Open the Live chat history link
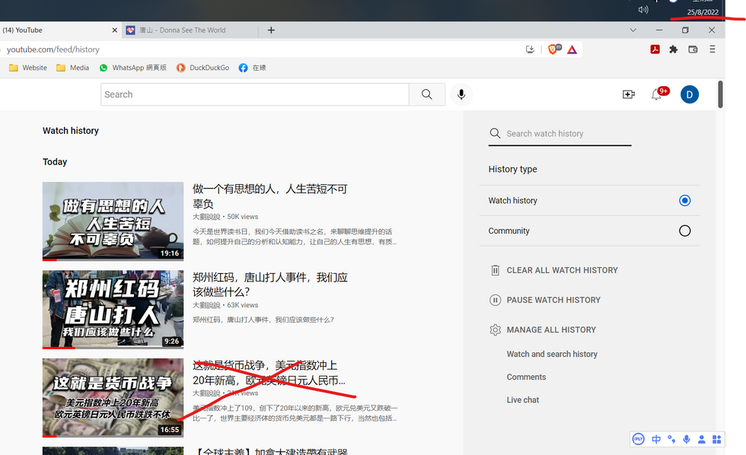 point(523,400)
